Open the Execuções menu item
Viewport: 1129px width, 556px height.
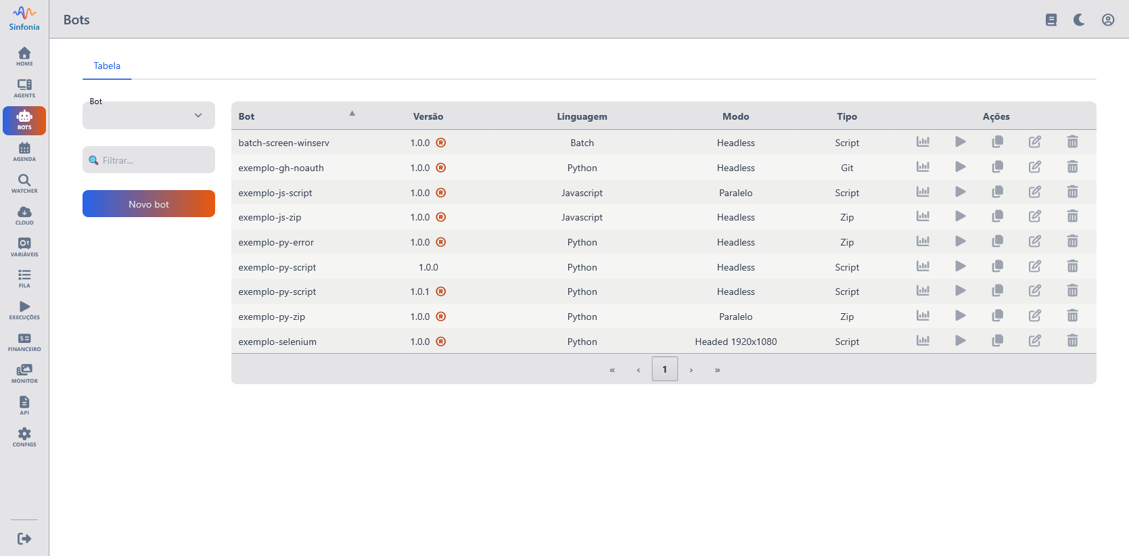coord(24,310)
